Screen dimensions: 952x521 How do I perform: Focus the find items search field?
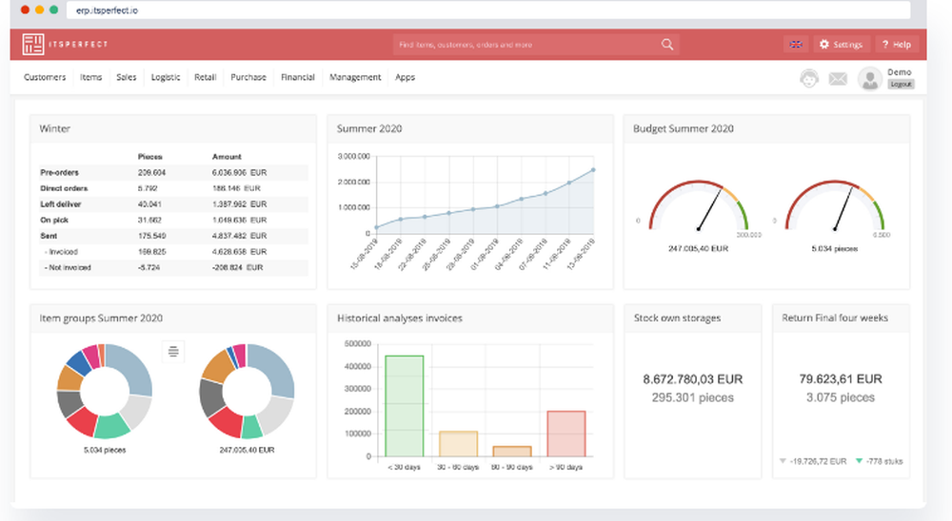[527, 45]
